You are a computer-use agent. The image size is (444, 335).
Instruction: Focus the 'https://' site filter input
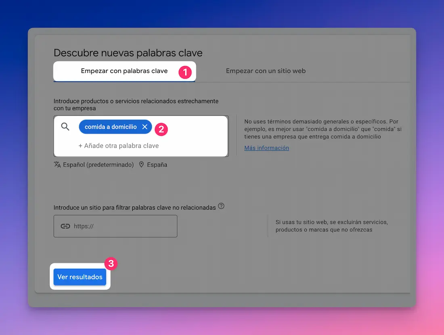(x=121, y=226)
